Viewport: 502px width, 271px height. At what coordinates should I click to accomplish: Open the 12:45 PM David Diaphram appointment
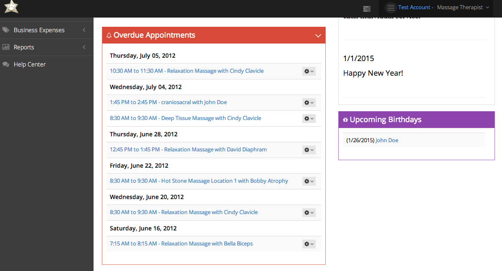point(188,150)
